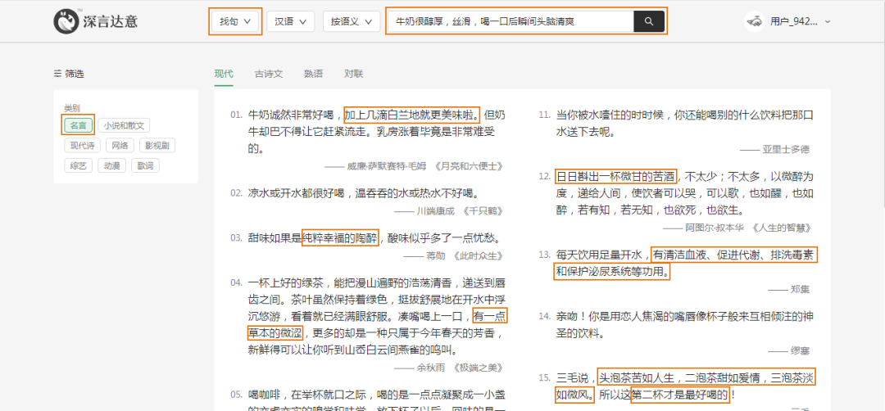The image size is (885, 411).
Task: Click sentence 11 about 被水噎住
Action: coord(684,124)
